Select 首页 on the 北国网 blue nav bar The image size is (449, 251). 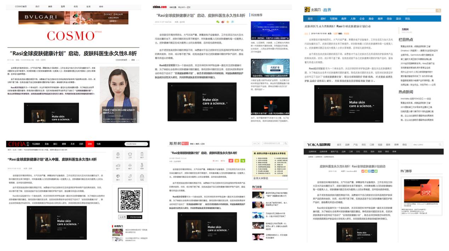pyautogui.click(x=310, y=19)
